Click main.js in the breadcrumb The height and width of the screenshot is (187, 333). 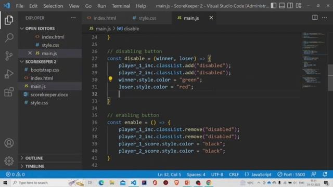point(100,29)
